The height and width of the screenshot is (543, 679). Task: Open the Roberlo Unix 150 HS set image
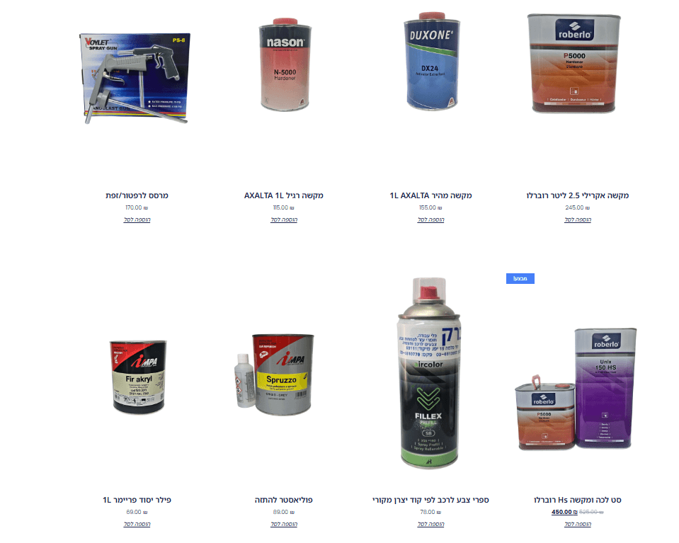click(576, 389)
